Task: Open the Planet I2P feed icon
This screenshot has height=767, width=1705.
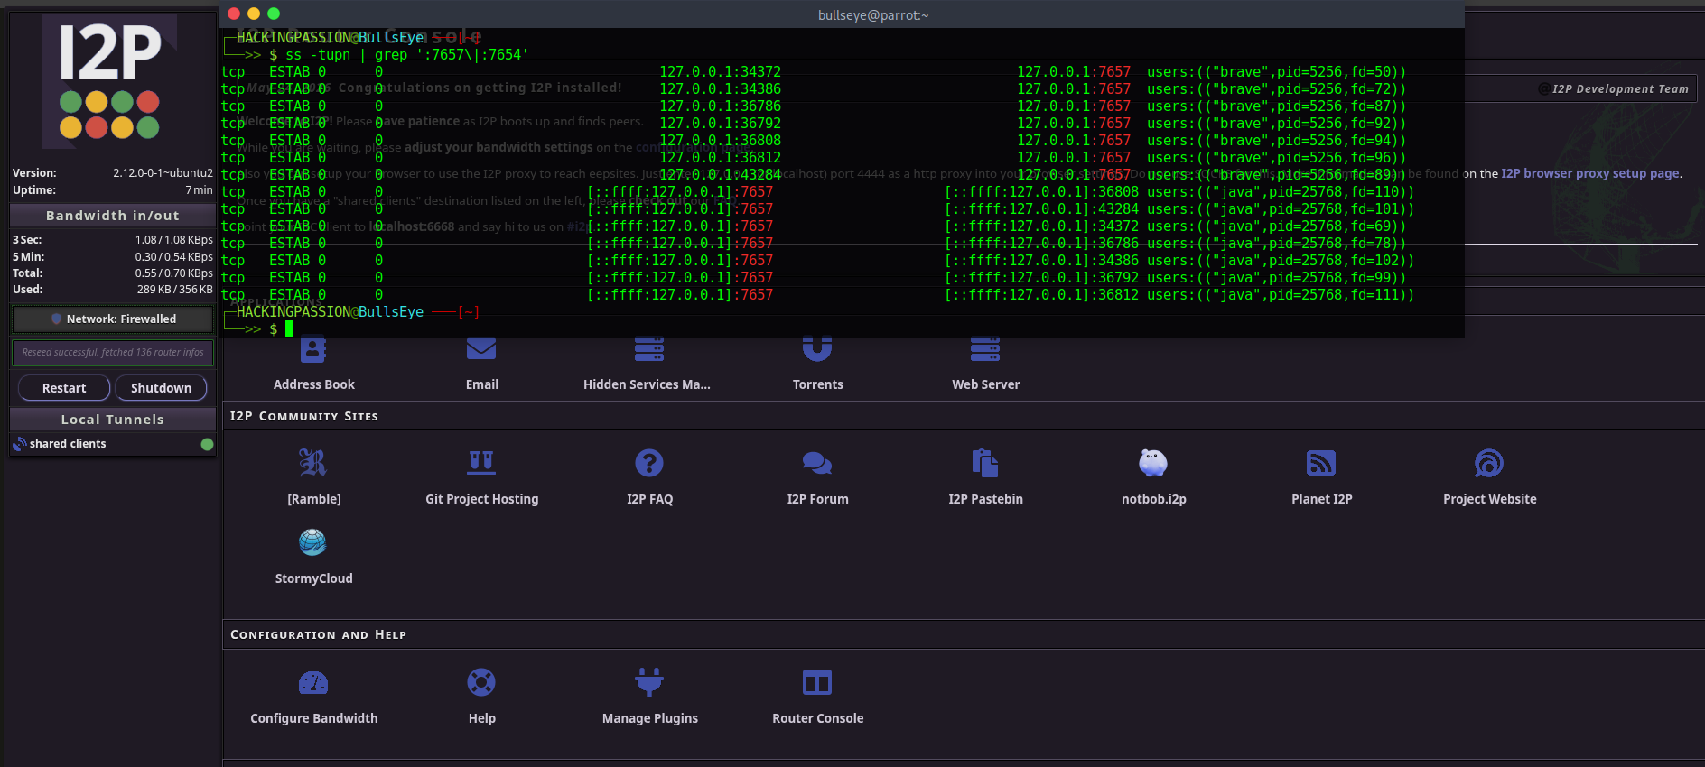Action: pos(1321,463)
